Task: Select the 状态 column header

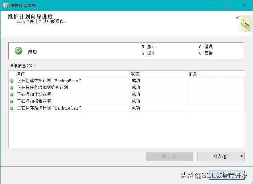Action: [136, 74]
